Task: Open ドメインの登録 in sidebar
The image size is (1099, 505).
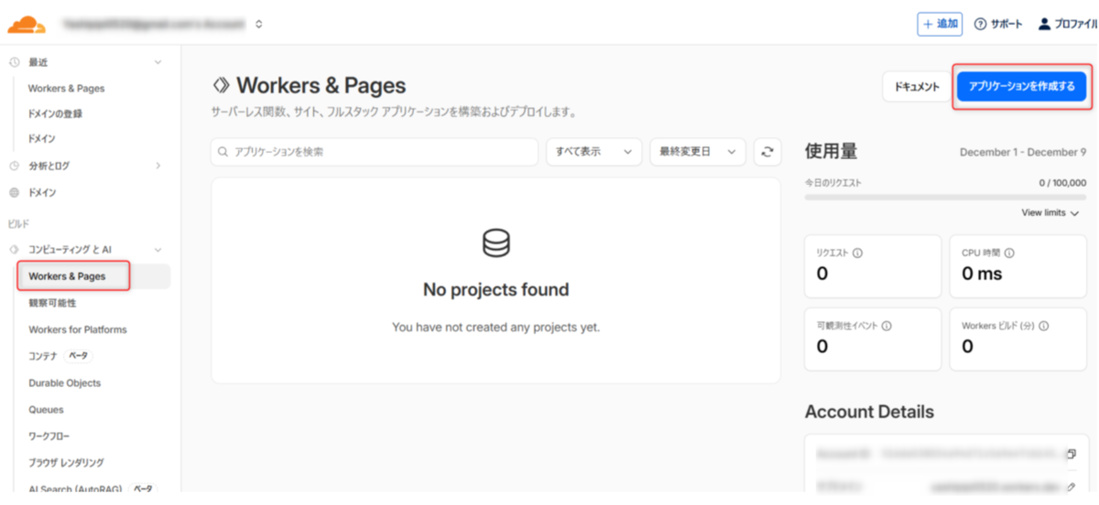Action: pyautogui.click(x=55, y=113)
